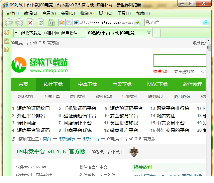Switch to the 绿软下载站_IT猫扑网 tab
The image size is (214, 183).
(x=52, y=33)
